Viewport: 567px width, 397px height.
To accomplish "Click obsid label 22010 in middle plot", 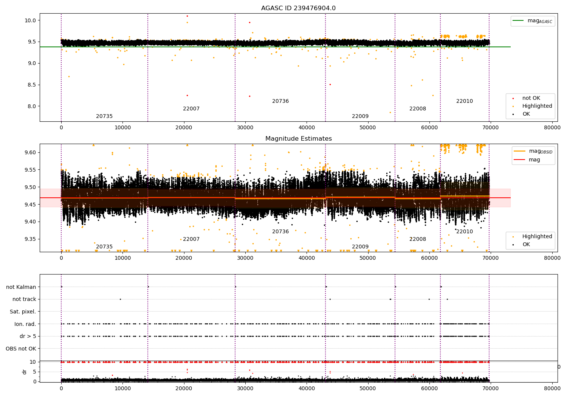I will pyautogui.click(x=464, y=232).
